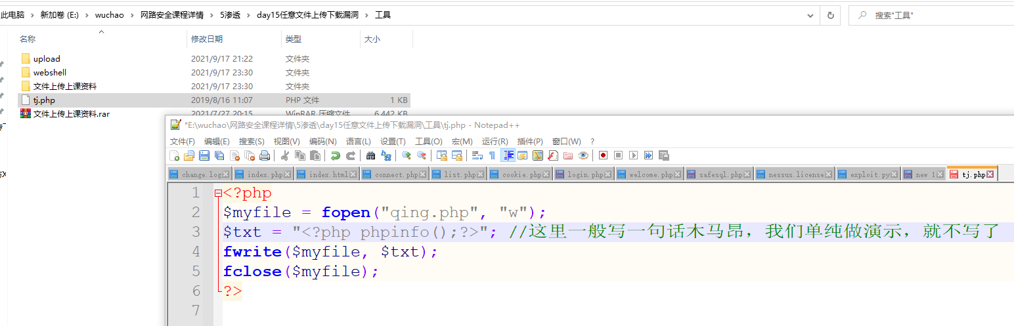
Task: Open the 语言(L) menu
Action: [x=358, y=141]
